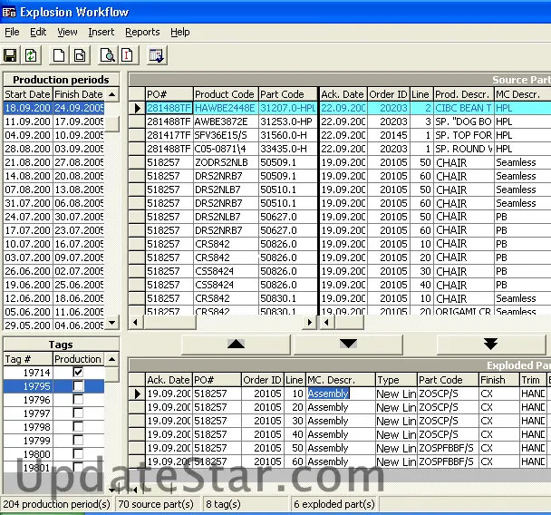Click the ZODRS2NLB product code cell
Image resolution: width=551 pixels, height=515 pixels.
[226, 162]
